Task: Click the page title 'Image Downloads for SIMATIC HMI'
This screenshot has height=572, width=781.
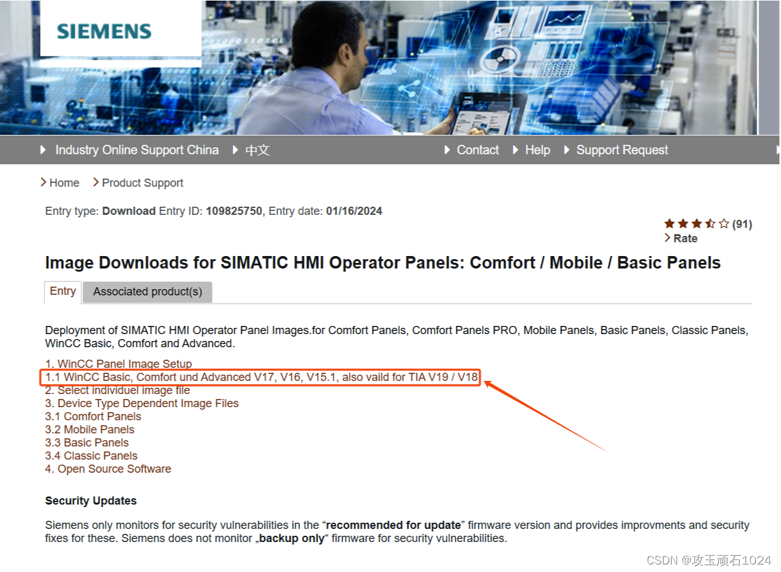Action: click(x=383, y=263)
